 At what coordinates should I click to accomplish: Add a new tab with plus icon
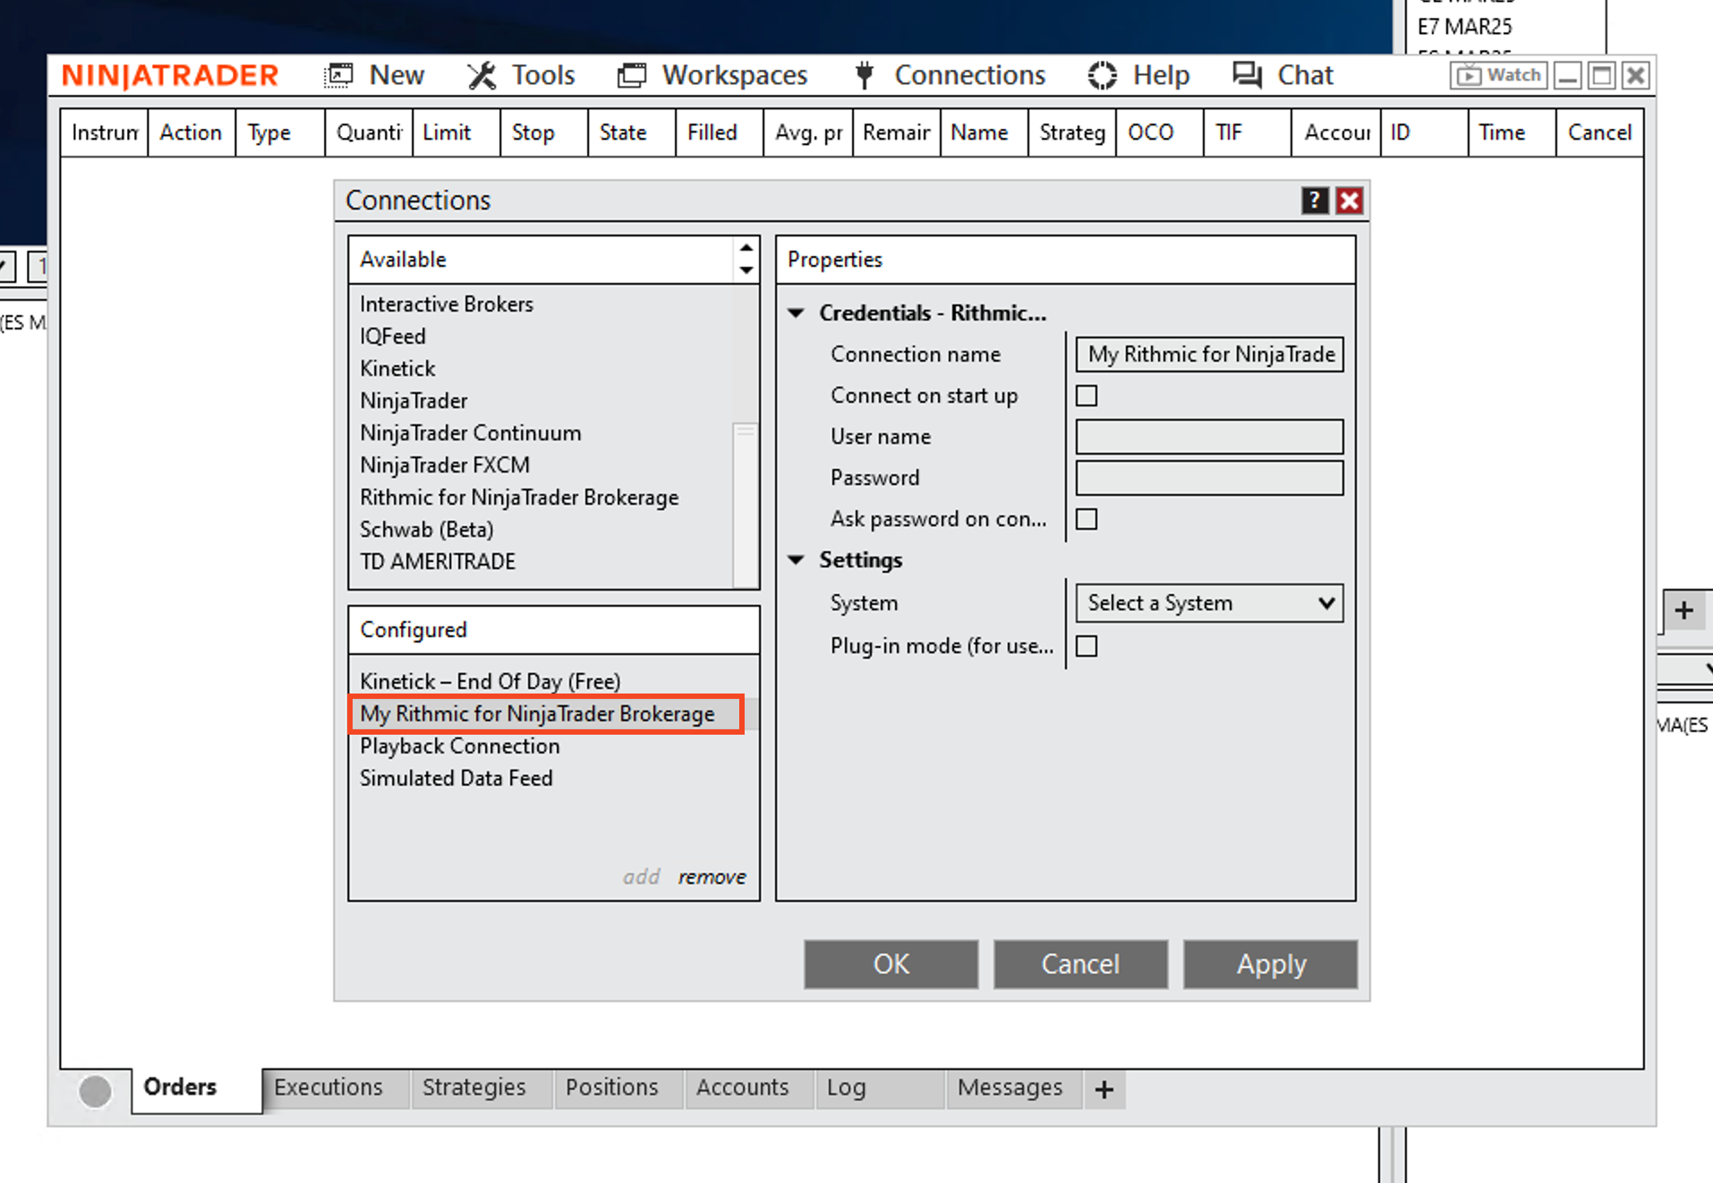1104,1089
